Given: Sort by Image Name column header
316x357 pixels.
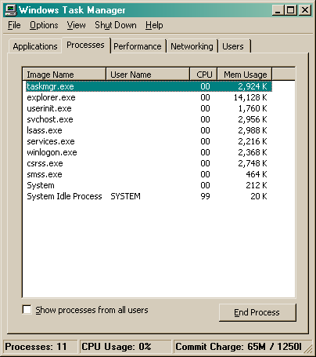Looking at the screenshot, I should tap(64, 75).
